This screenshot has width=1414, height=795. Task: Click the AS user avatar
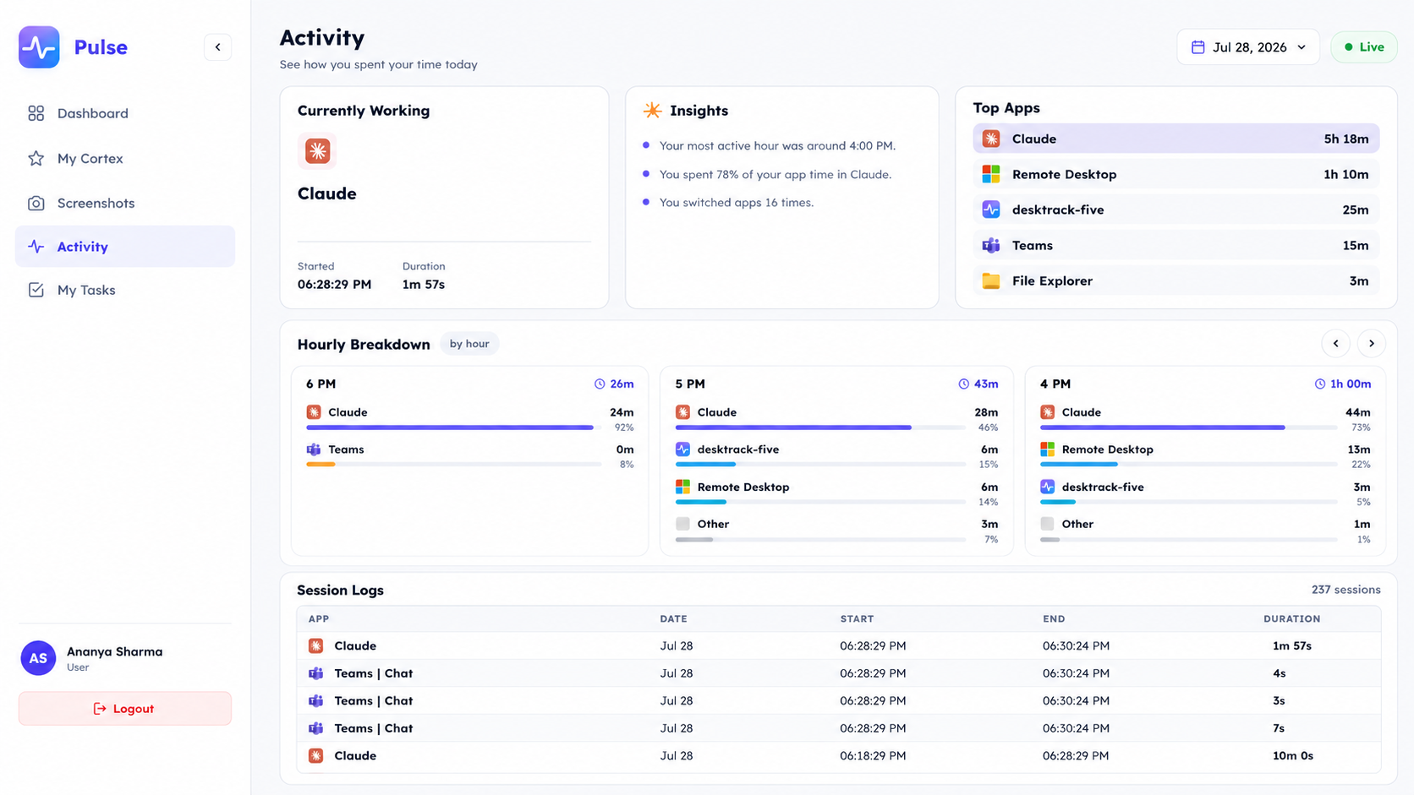pos(38,658)
